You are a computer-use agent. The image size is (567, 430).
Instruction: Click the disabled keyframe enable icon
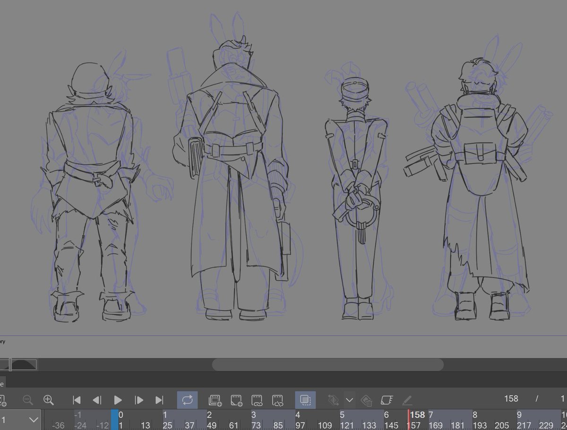pyautogui.click(x=334, y=400)
